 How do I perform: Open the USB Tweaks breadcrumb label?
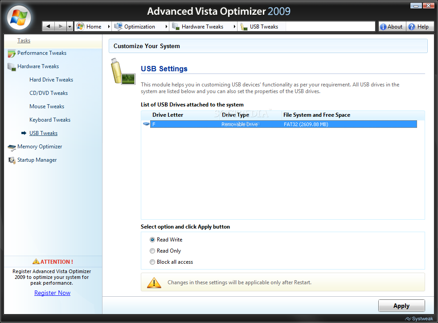tap(264, 27)
